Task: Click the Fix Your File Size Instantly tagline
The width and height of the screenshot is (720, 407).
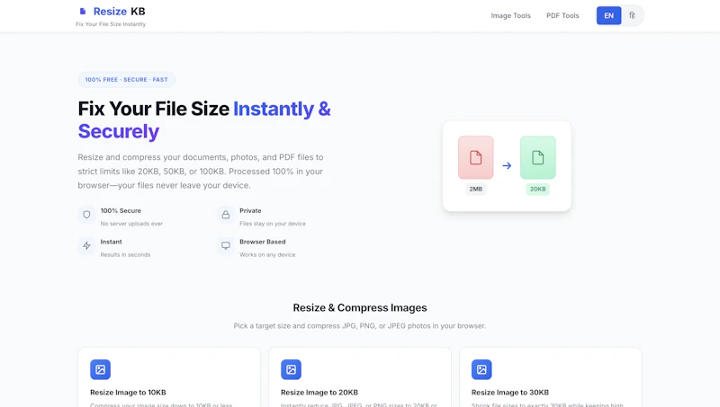Action: point(111,24)
